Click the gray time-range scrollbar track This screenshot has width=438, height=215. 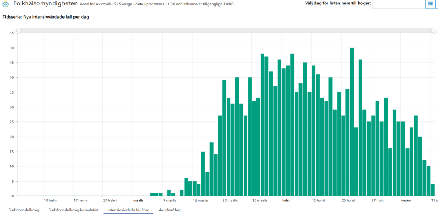pyautogui.click(x=226, y=31)
